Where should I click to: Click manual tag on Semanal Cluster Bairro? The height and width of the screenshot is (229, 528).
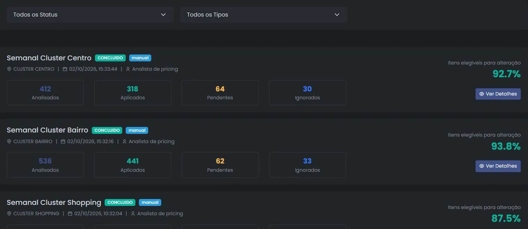tap(137, 130)
